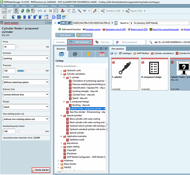This screenshot has height=175, width=190.
Task: Click the magic wand toolbar icon
Action: (79, 11)
